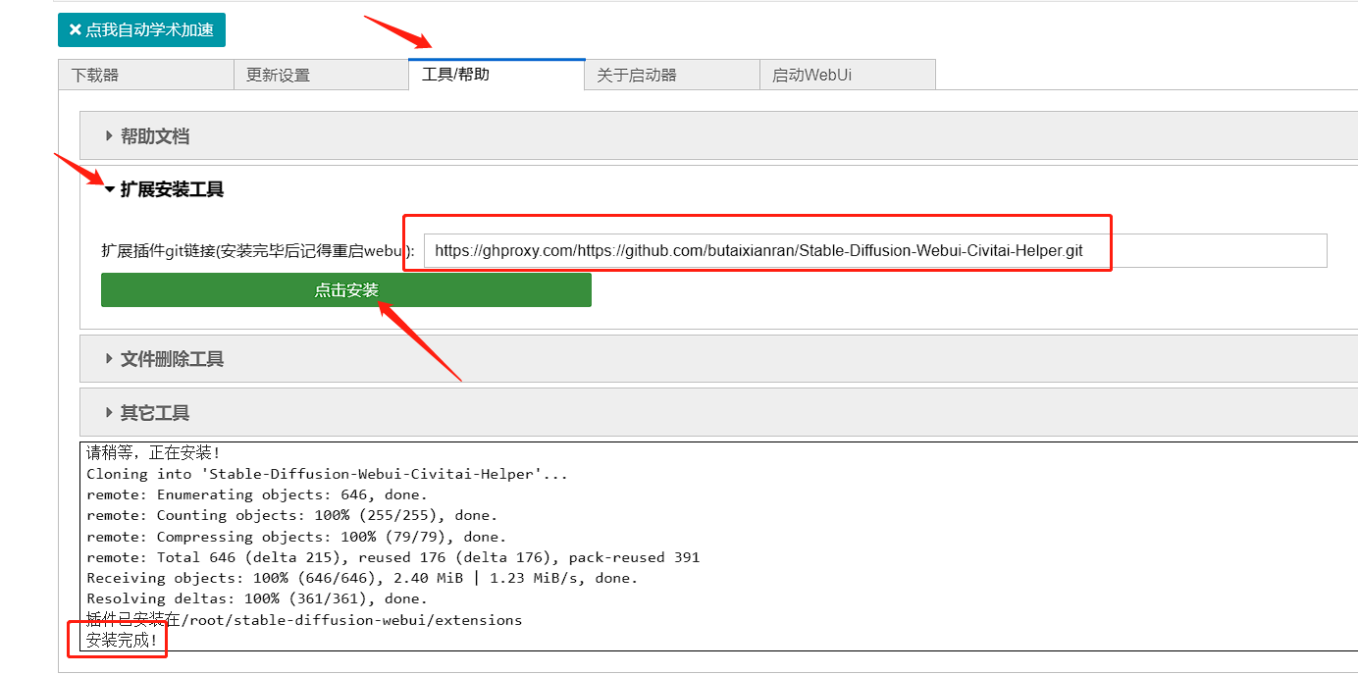Click the 请稍等，正在安装! output line
The height and width of the screenshot is (675, 1358).
(x=154, y=453)
